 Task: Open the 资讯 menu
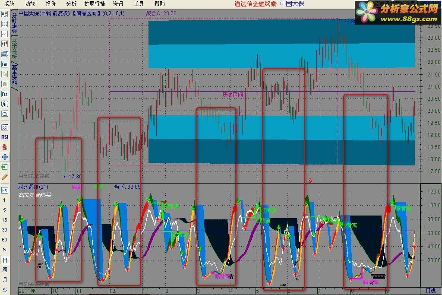pos(118,3)
